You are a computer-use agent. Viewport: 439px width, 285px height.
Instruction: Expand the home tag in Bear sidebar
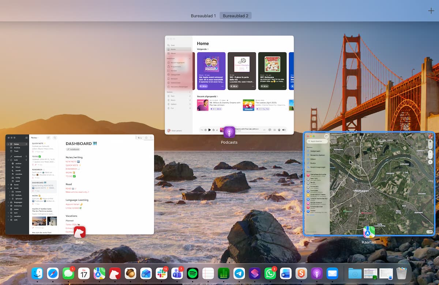click(8, 185)
